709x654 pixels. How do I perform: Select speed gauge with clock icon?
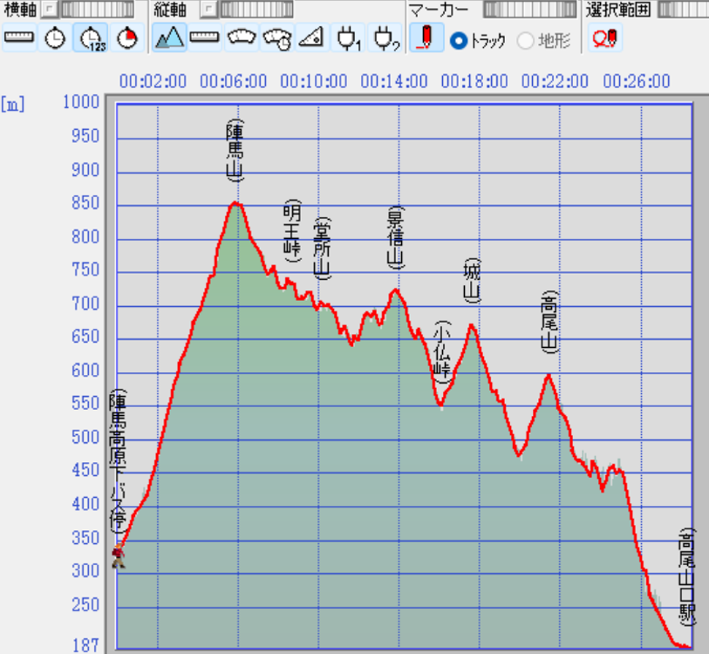click(276, 38)
